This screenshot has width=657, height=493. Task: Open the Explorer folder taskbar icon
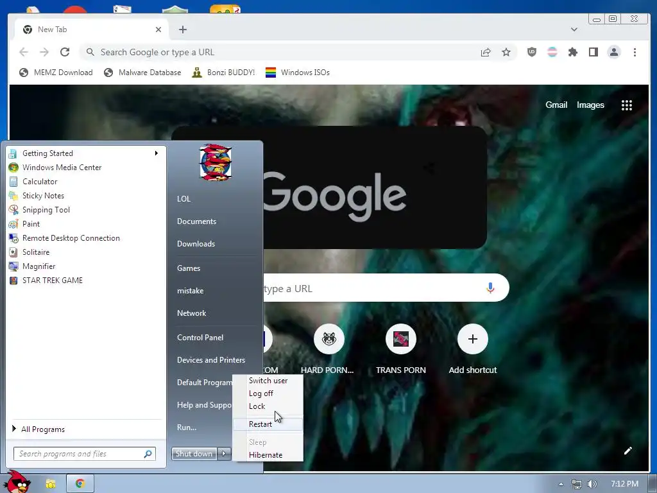[x=50, y=484]
